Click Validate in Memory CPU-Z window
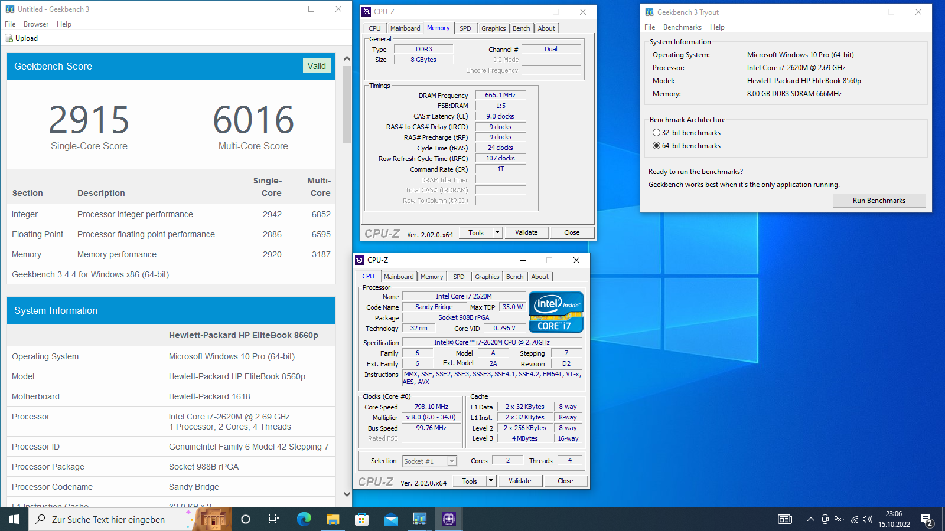Viewport: 945px width, 531px height. pos(526,232)
